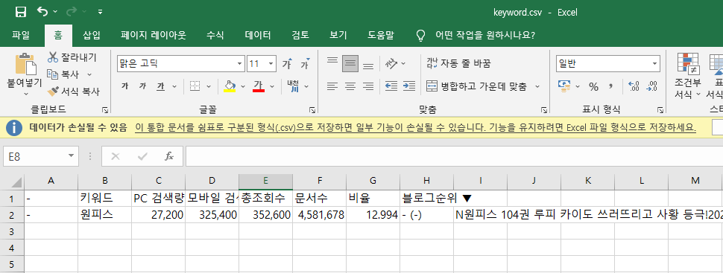The width and height of the screenshot is (723, 273).
Task: Click the decrease font size icon
Action: [306, 64]
